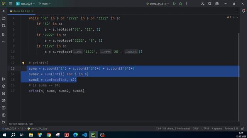Open the Commit tool window

pos(3,11)
